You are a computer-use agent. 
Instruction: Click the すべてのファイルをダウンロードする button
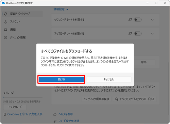pos(135,99)
